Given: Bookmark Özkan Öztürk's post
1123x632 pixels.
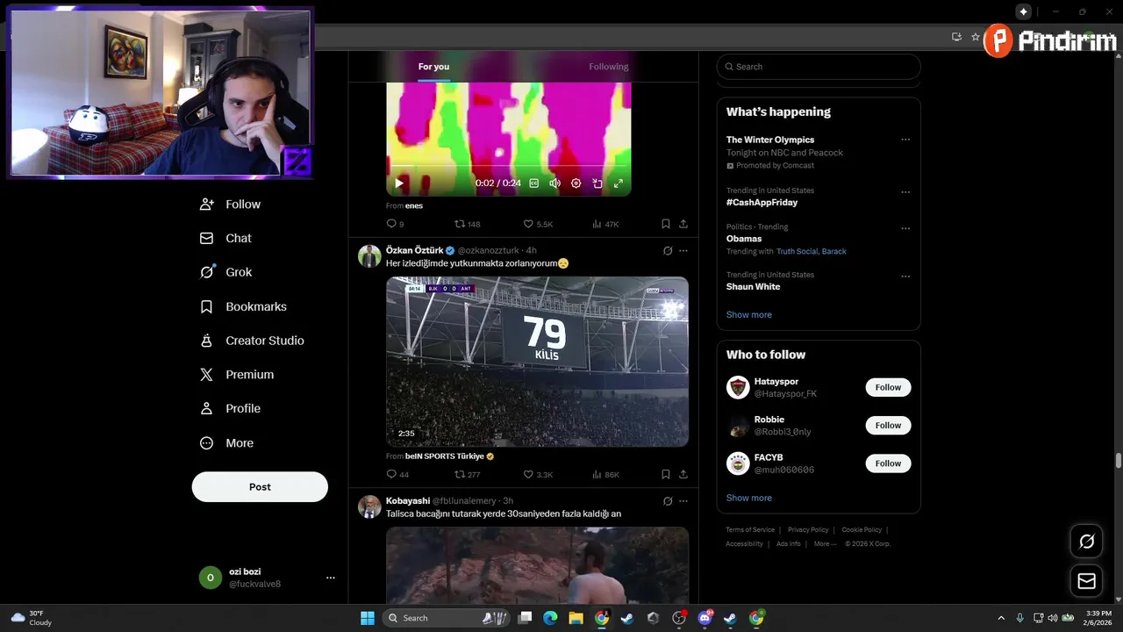Looking at the screenshot, I should pyautogui.click(x=666, y=474).
